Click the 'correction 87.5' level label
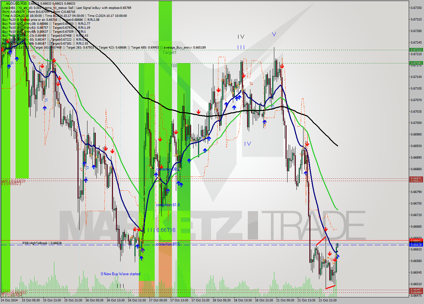Image resolution: width=424 pixels, height=304 pixels. (x=168, y=244)
